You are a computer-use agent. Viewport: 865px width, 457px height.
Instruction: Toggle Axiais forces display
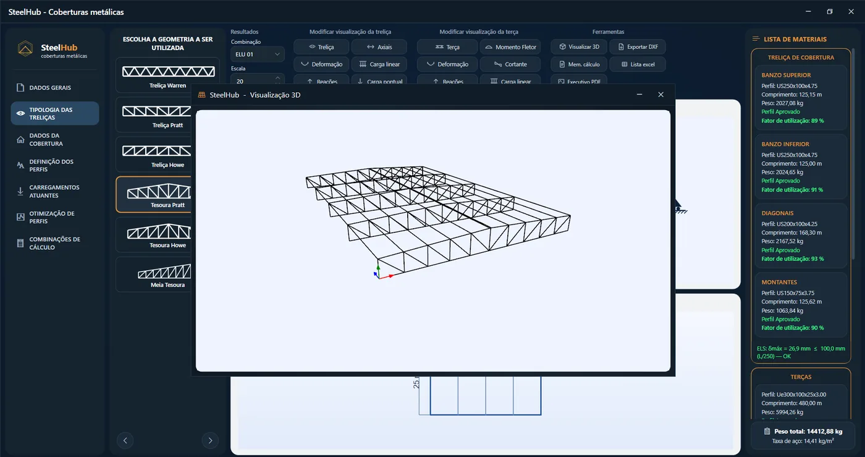pos(379,47)
